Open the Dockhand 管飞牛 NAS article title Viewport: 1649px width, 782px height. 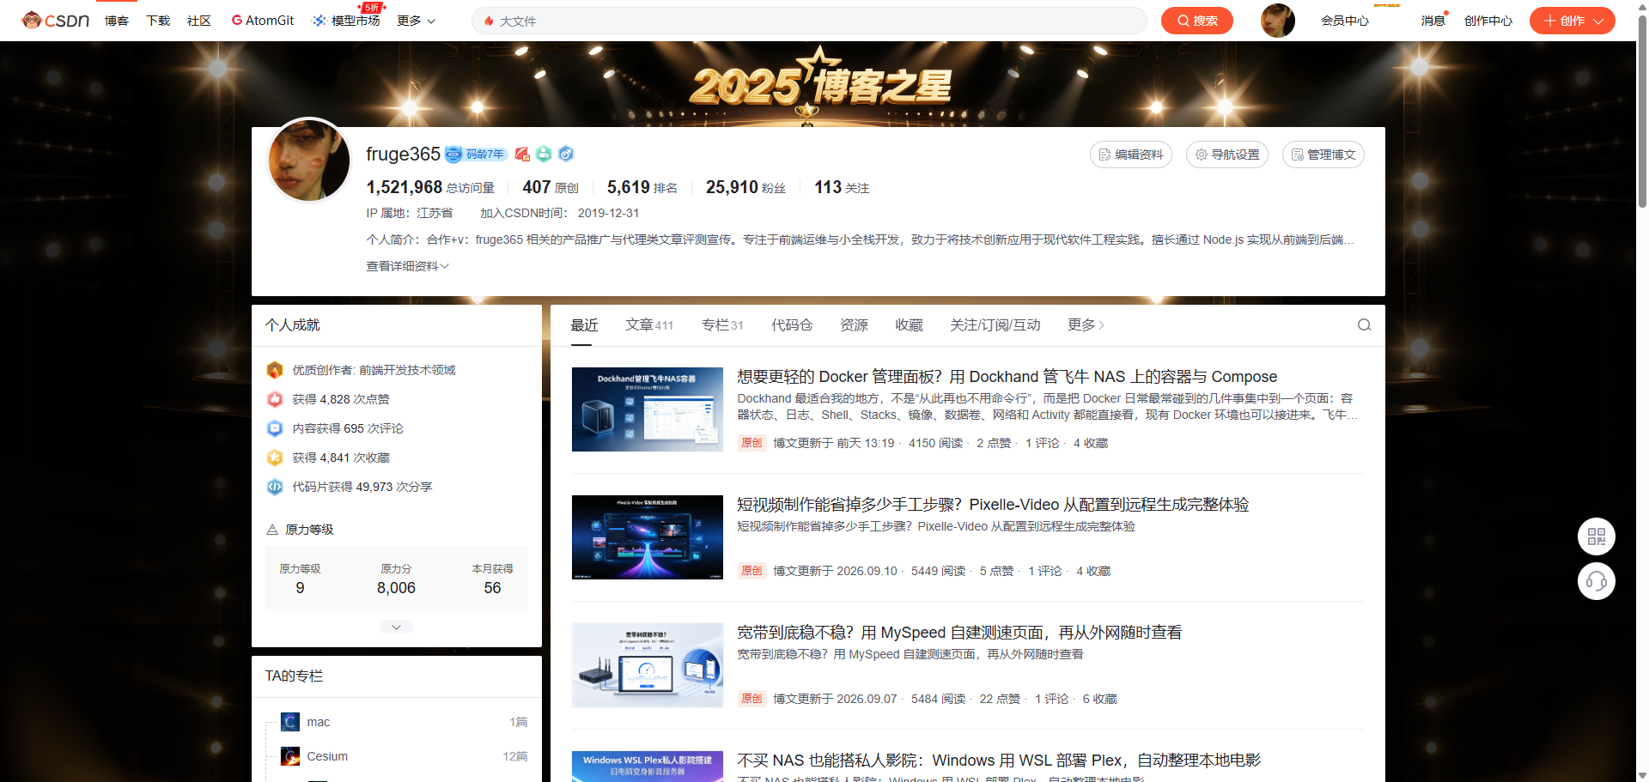click(1007, 376)
